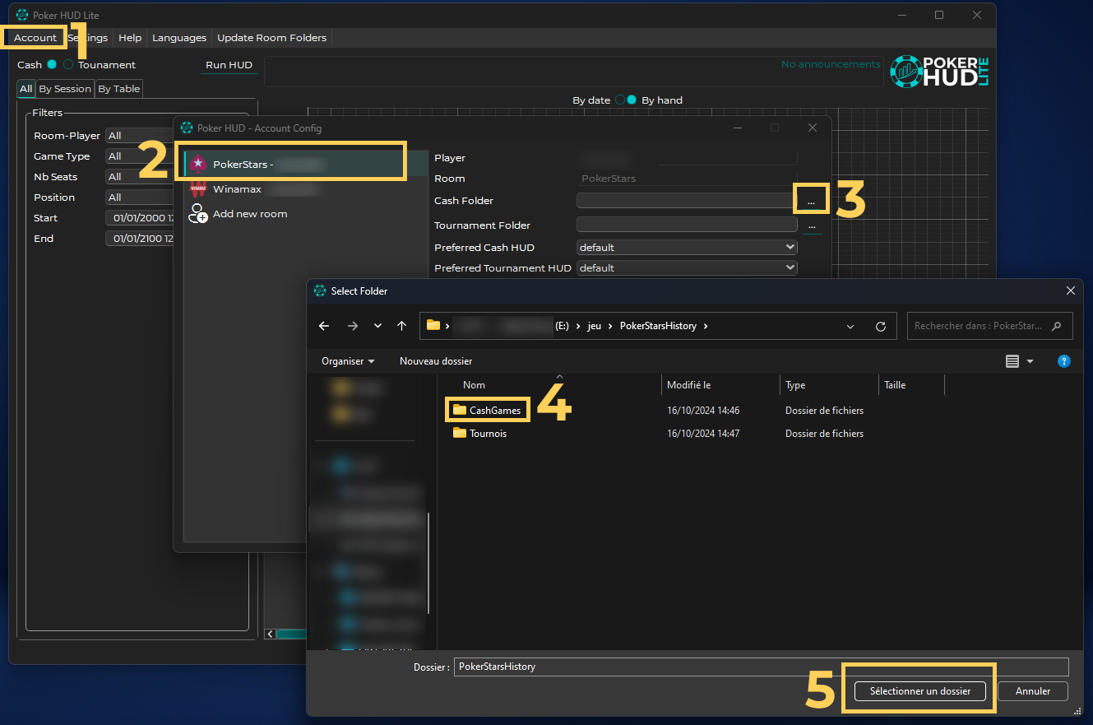Click the Winamax W logo icon
1093x725 pixels.
pyautogui.click(x=198, y=188)
